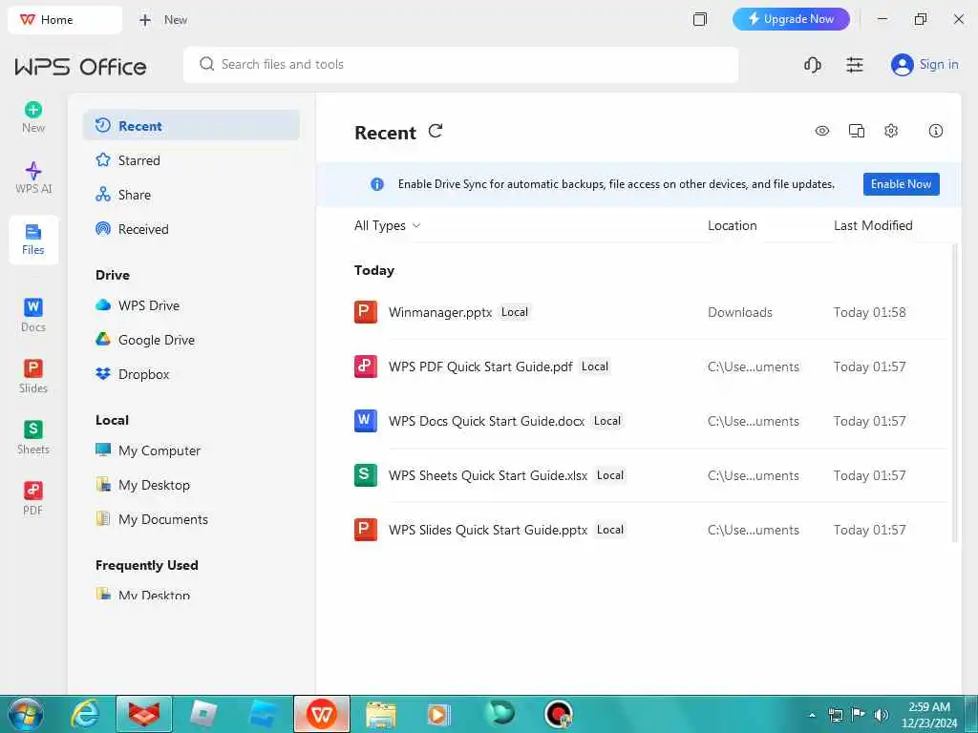Open Docs from the left sidebar
This screenshot has height=733, width=978.
[33, 315]
